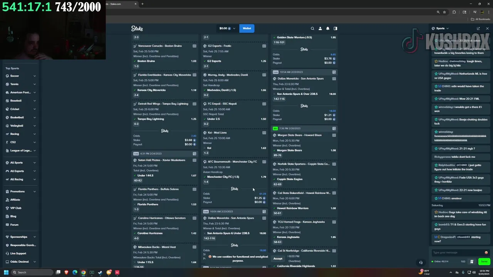
Task: Open the notifications bell
Action: 328,28
